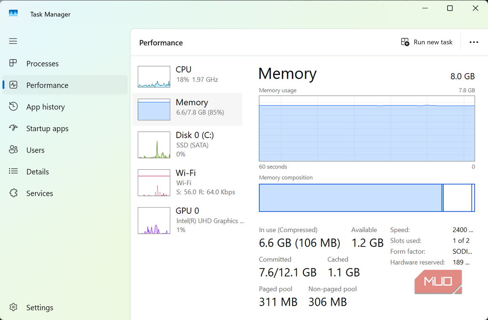Click the 7.6/12.1 GB Committed value

point(287,272)
